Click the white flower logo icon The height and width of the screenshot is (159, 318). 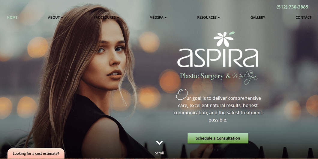[224, 39]
